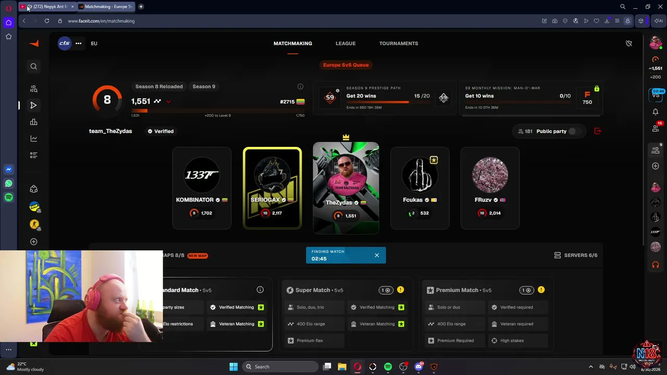Click the anti-cheat shield icon

point(629,43)
